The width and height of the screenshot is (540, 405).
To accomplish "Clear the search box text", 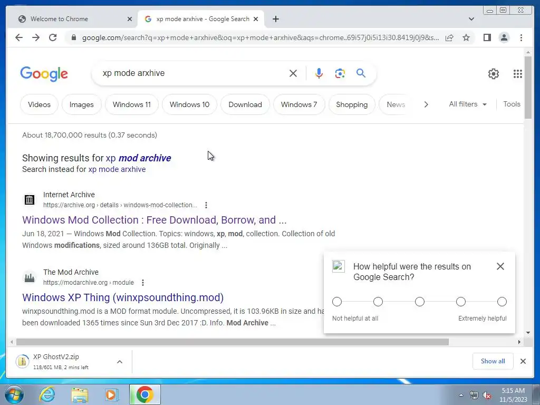I will click(x=293, y=73).
